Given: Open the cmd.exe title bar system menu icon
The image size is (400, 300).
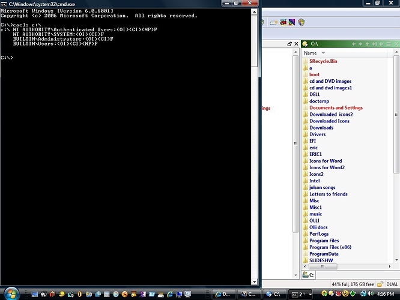Looking at the screenshot, I should (4, 4).
